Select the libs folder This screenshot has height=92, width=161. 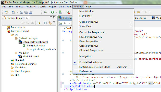(17, 75)
